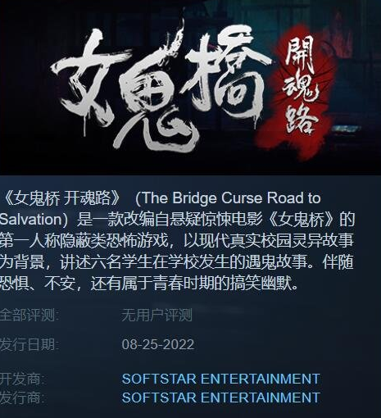381x418 pixels.
Task: Click the 搞笑幽默 text ending the description
Action: click(x=260, y=284)
